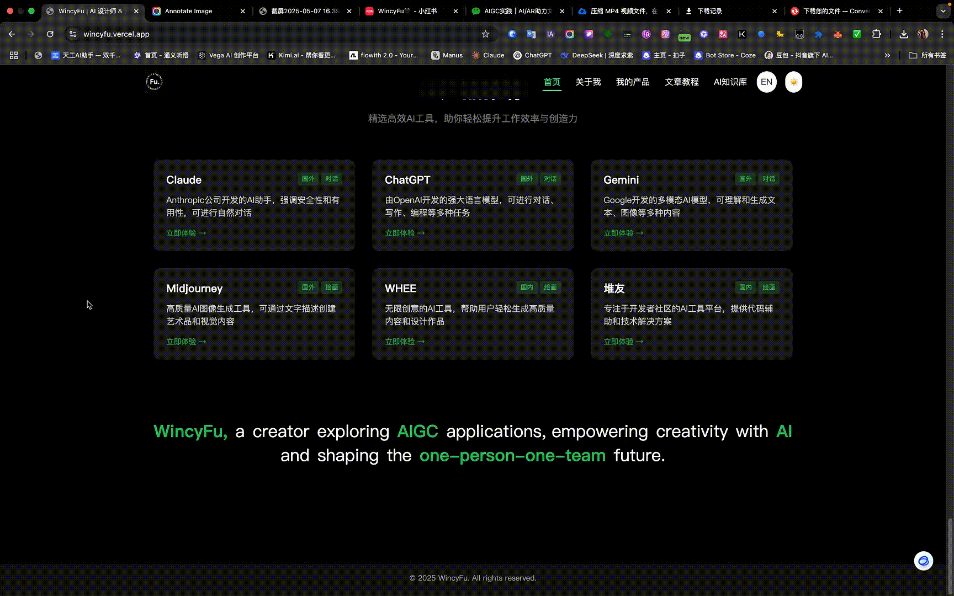Open '文章教程' in the navbar
954x596 pixels.
682,82
